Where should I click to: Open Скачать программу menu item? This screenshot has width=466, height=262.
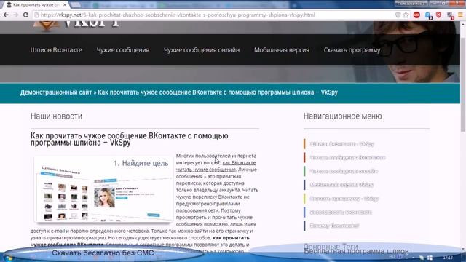[352, 50]
